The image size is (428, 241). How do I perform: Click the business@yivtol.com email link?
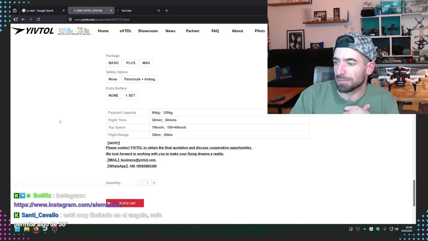tap(138, 160)
